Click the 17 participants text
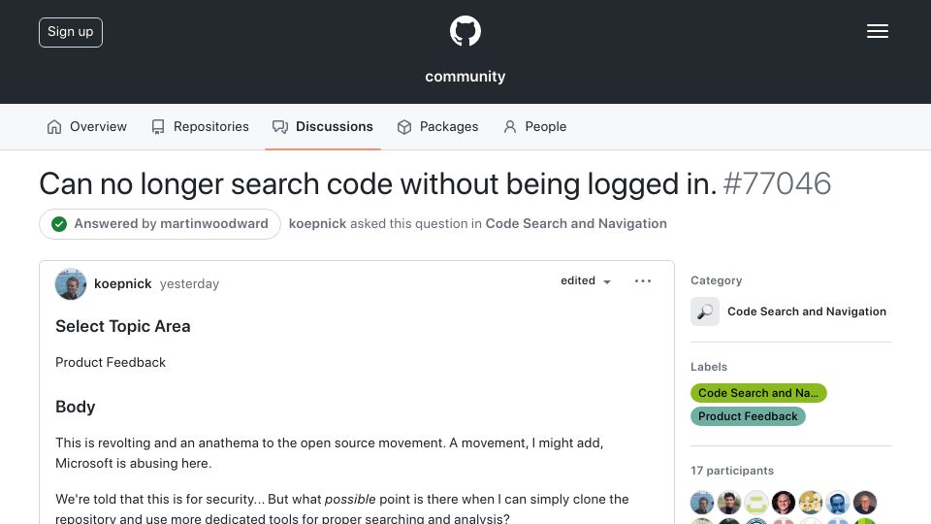Screen dimensions: 931x524 point(732,471)
